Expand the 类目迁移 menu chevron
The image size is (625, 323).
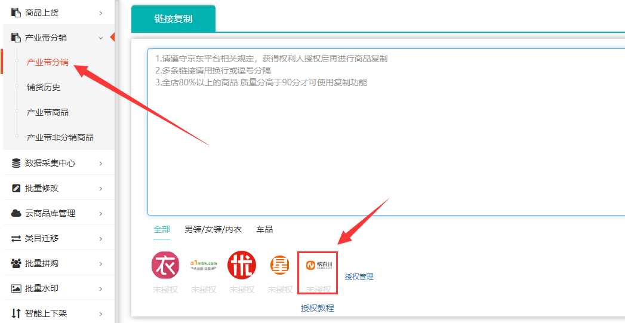click(100, 238)
